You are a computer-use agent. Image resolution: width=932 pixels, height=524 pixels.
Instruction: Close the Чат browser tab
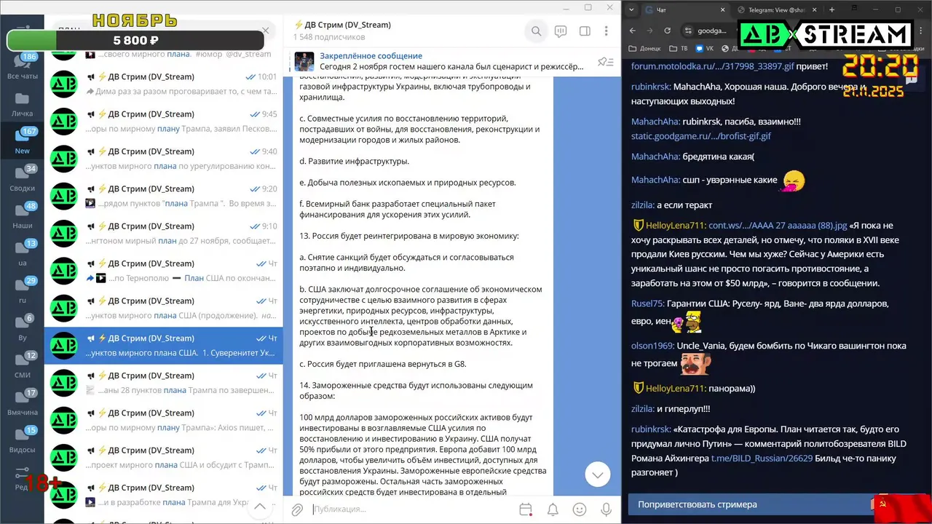(x=724, y=10)
